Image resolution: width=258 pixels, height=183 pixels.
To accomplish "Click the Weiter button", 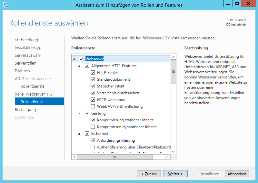I will coord(175,174).
